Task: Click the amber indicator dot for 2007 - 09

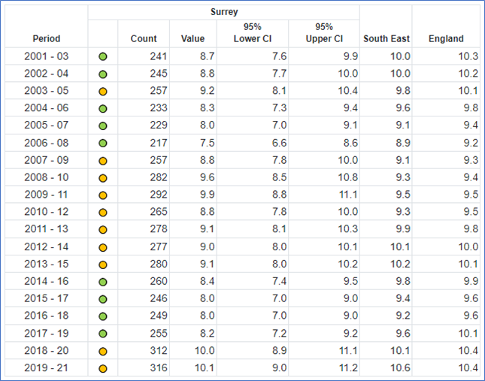Action: click(x=103, y=161)
